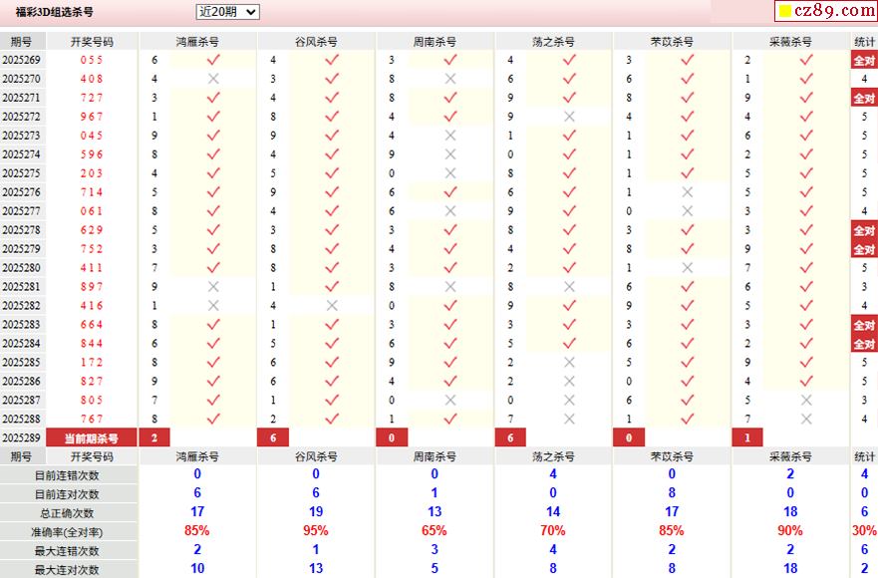Click 采薇杀号 X mark in row 2025288
Screen dimensions: 878x578
805,420
